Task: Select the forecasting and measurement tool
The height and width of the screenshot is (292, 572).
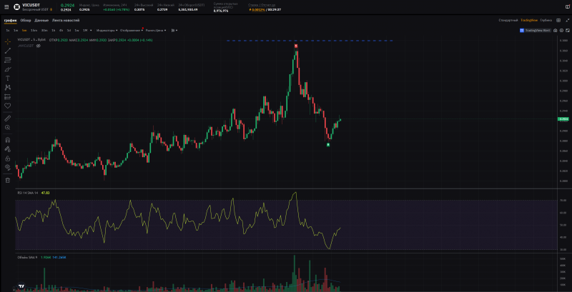Action: 7,97
